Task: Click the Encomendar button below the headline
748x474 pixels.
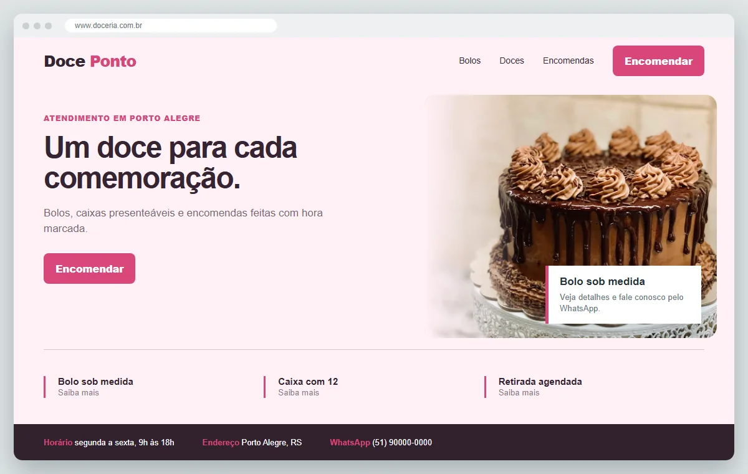Action: (89, 269)
